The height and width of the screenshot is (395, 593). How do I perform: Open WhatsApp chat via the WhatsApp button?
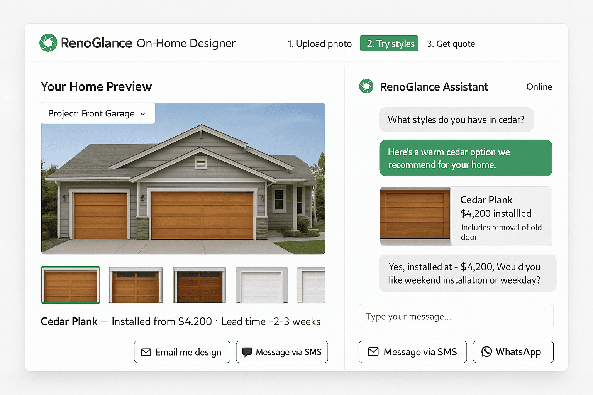click(513, 352)
